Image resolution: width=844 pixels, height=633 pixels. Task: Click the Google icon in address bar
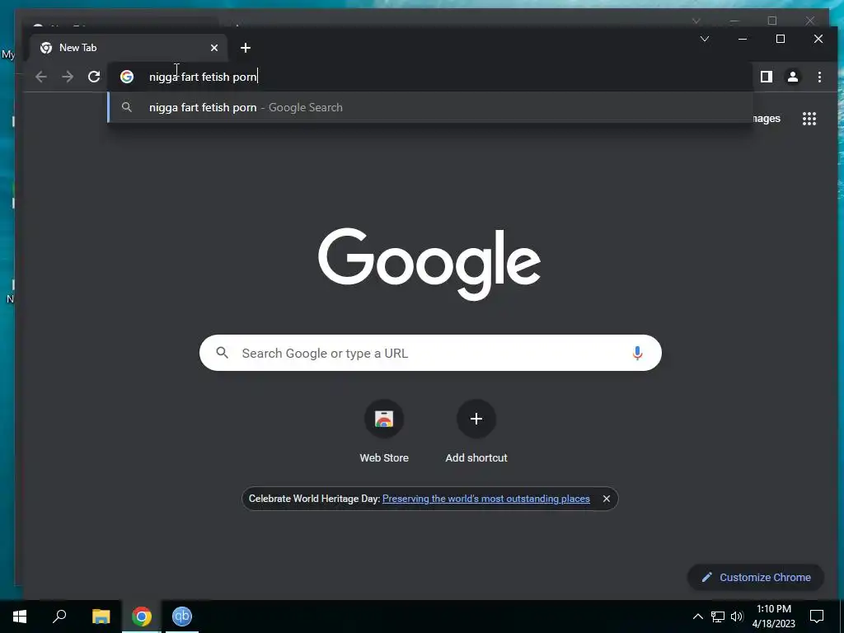click(127, 77)
